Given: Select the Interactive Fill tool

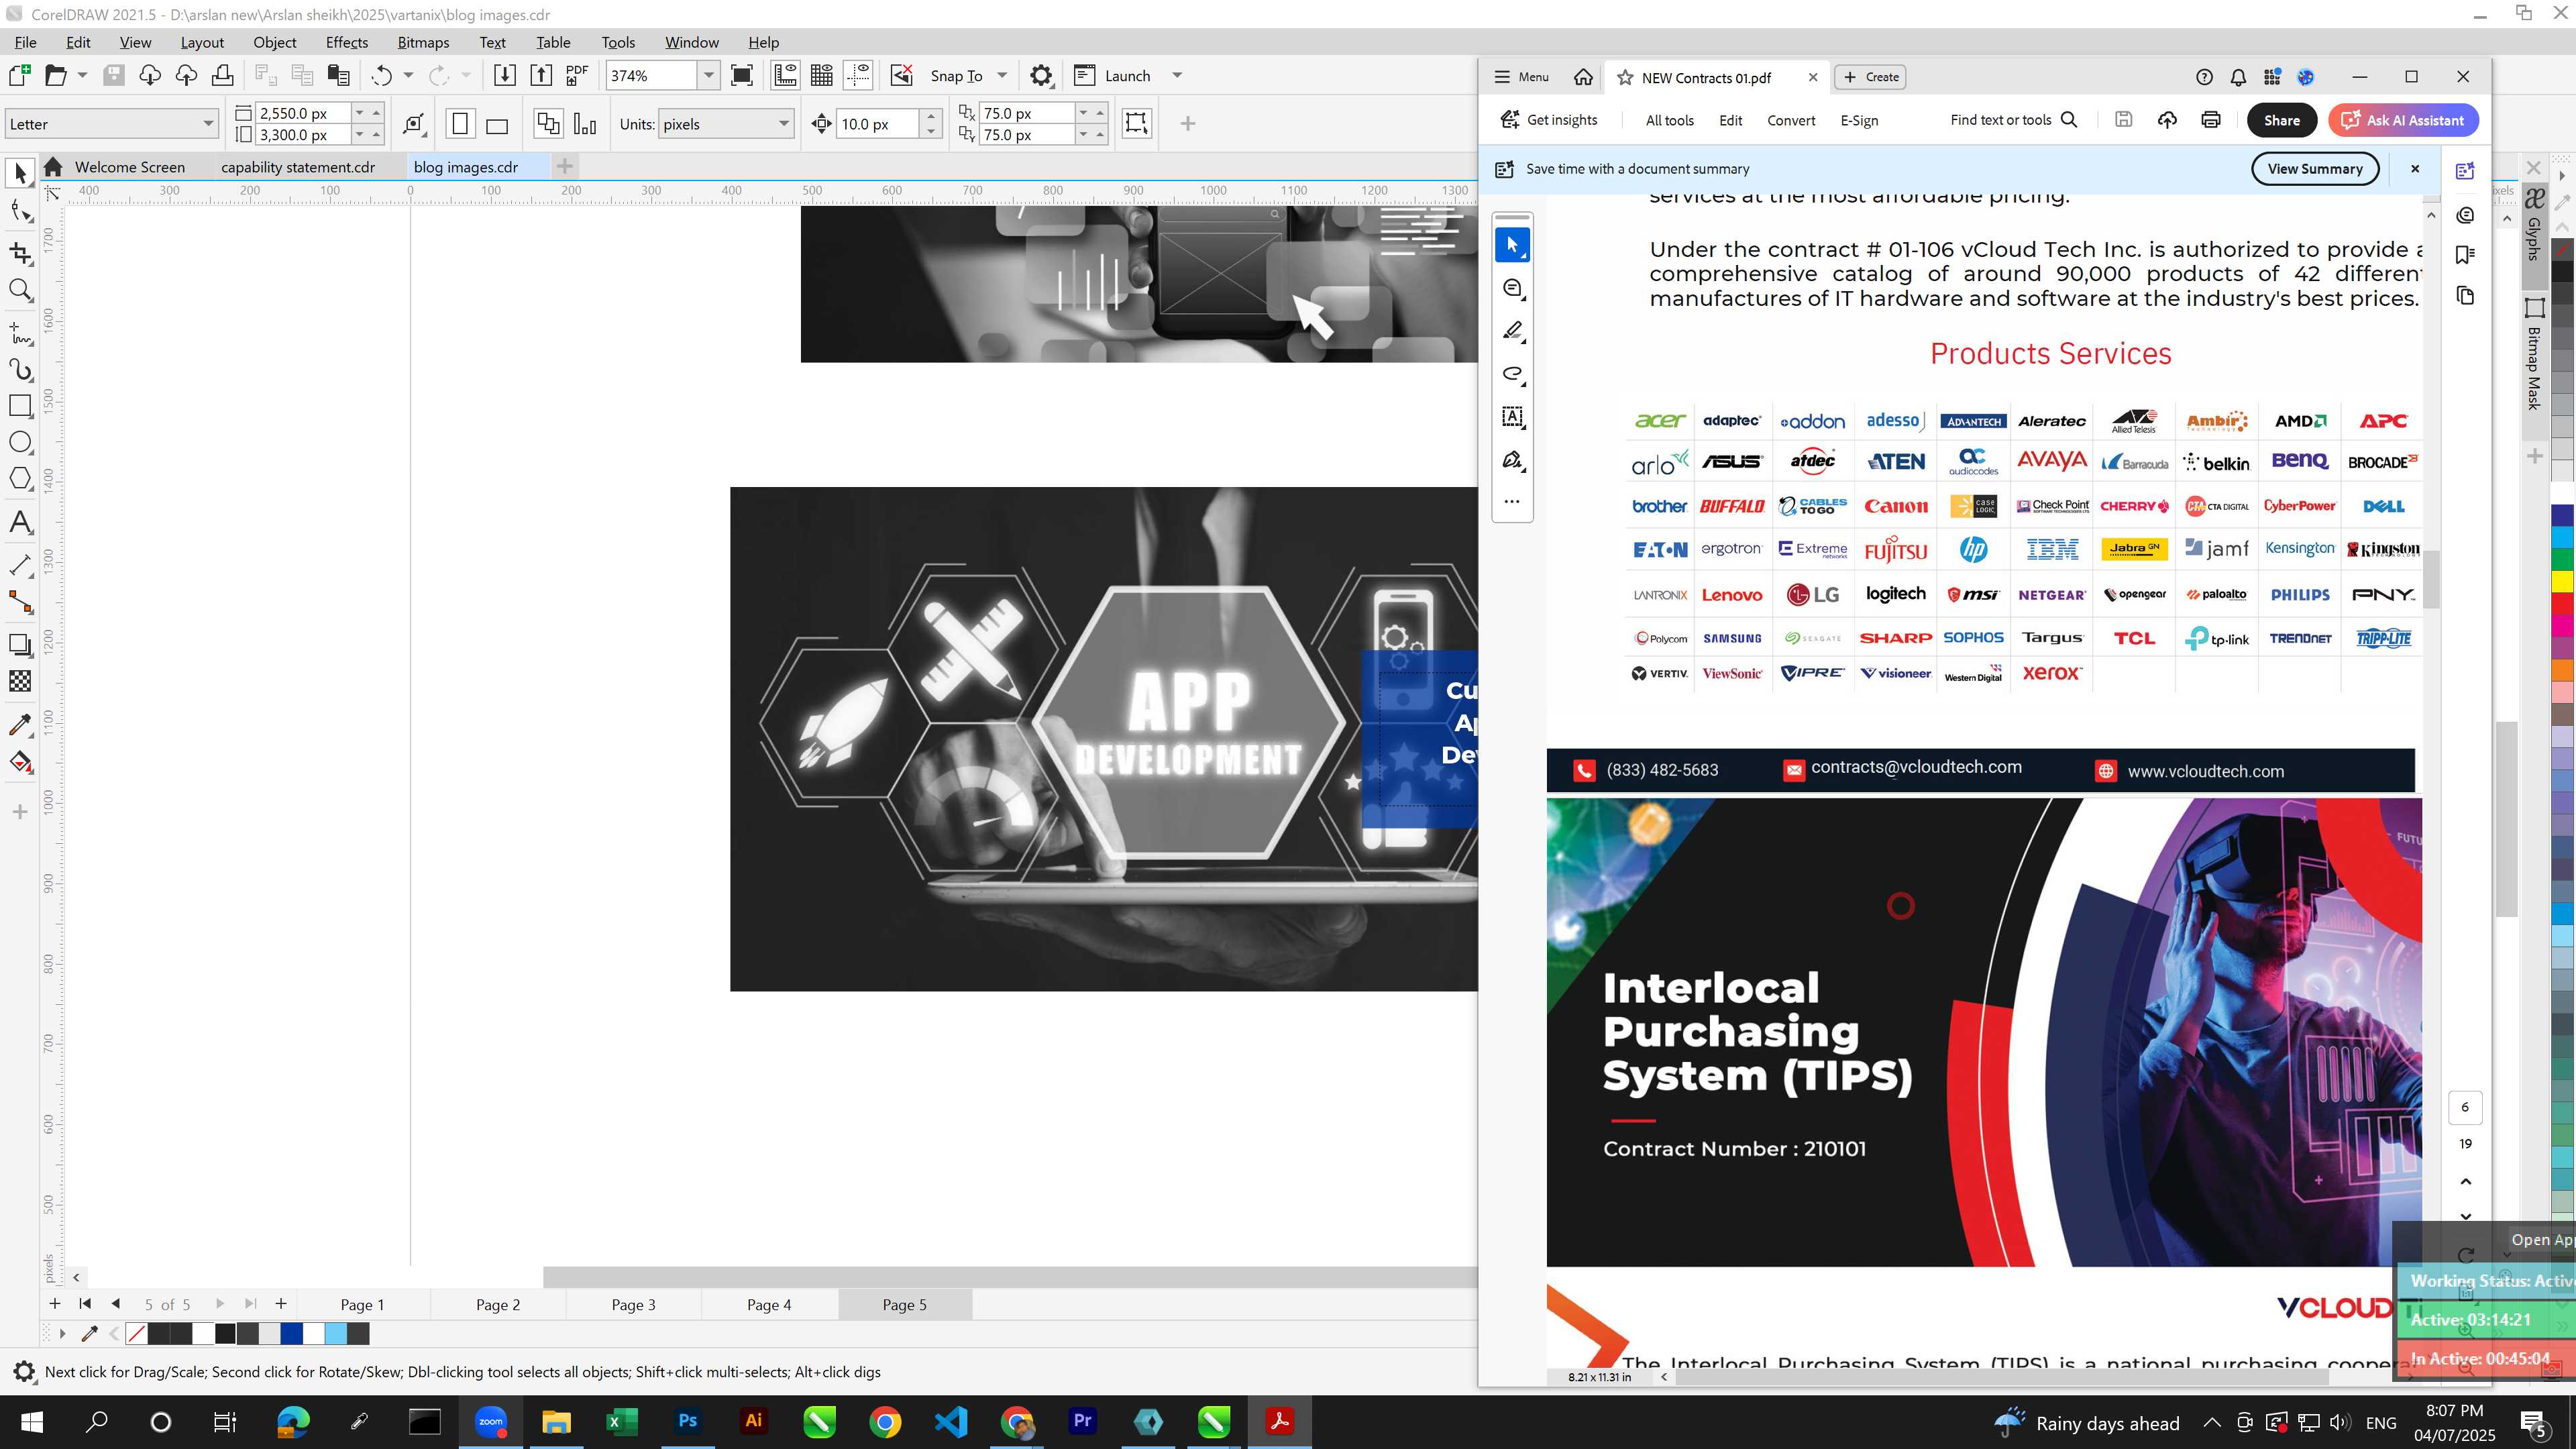Looking at the screenshot, I should tap(20, 763).
